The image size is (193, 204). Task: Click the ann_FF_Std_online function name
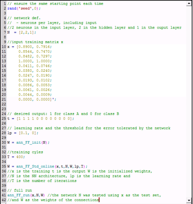[35, 167]
